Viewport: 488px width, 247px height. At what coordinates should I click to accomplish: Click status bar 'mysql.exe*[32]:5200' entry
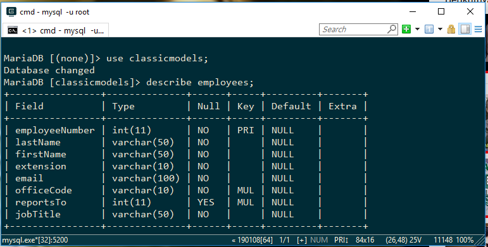click(x=35, y=240)
